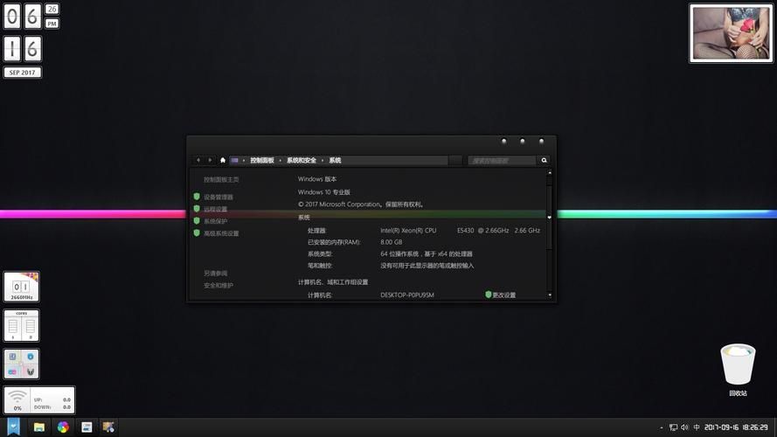This screenshot has width=777, height=437.
Task: Click the search magnifier icon
Action: click(x=545, y=160)
